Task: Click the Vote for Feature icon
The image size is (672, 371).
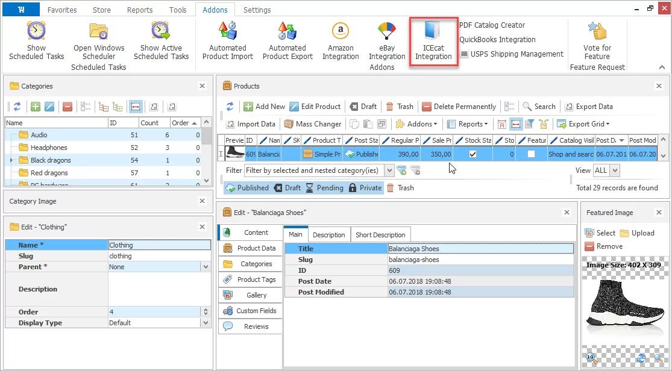Action: pos(597,40)
